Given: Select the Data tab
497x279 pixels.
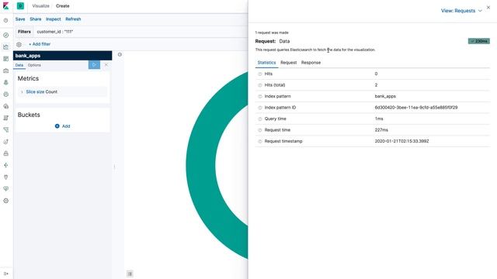Looking at the screenshot, I should point(19,65).
